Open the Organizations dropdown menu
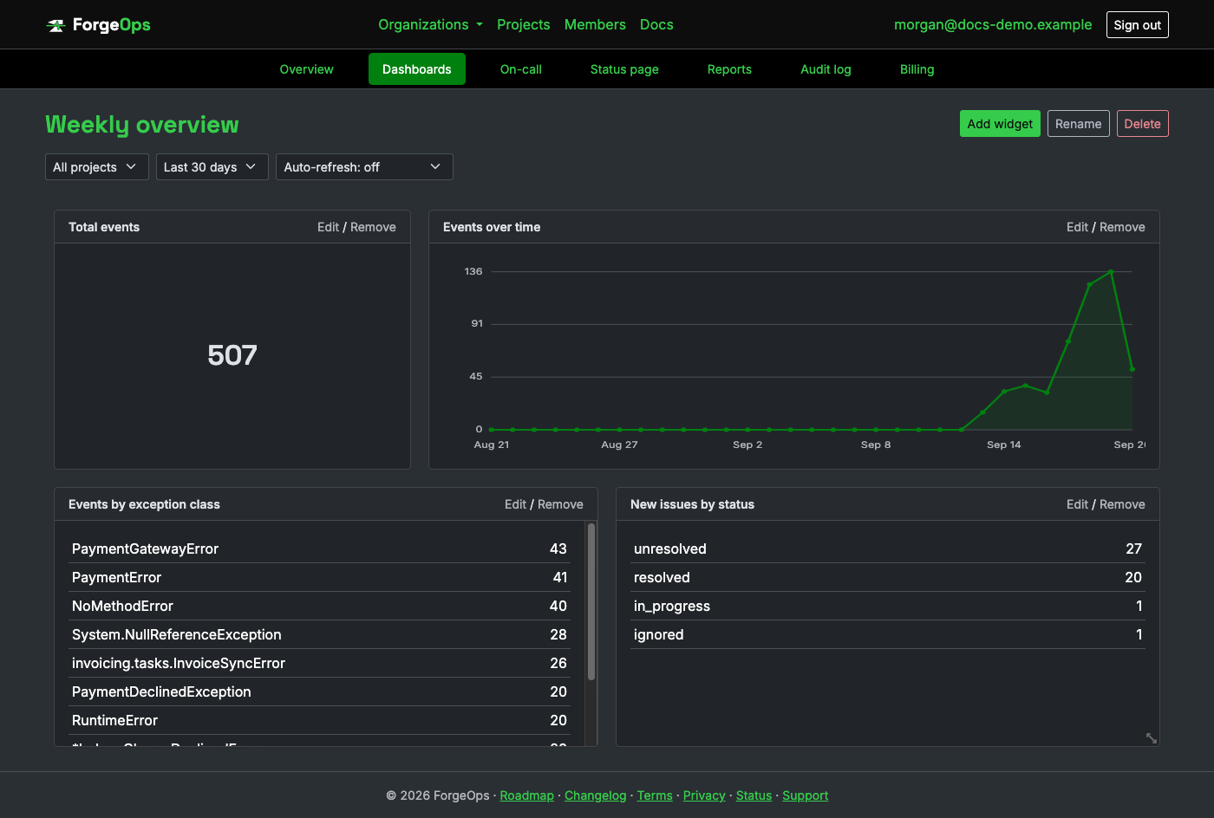Viewport: 1214px width, 818px height. 430,24
